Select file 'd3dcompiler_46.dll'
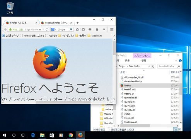 coord(133,77)
